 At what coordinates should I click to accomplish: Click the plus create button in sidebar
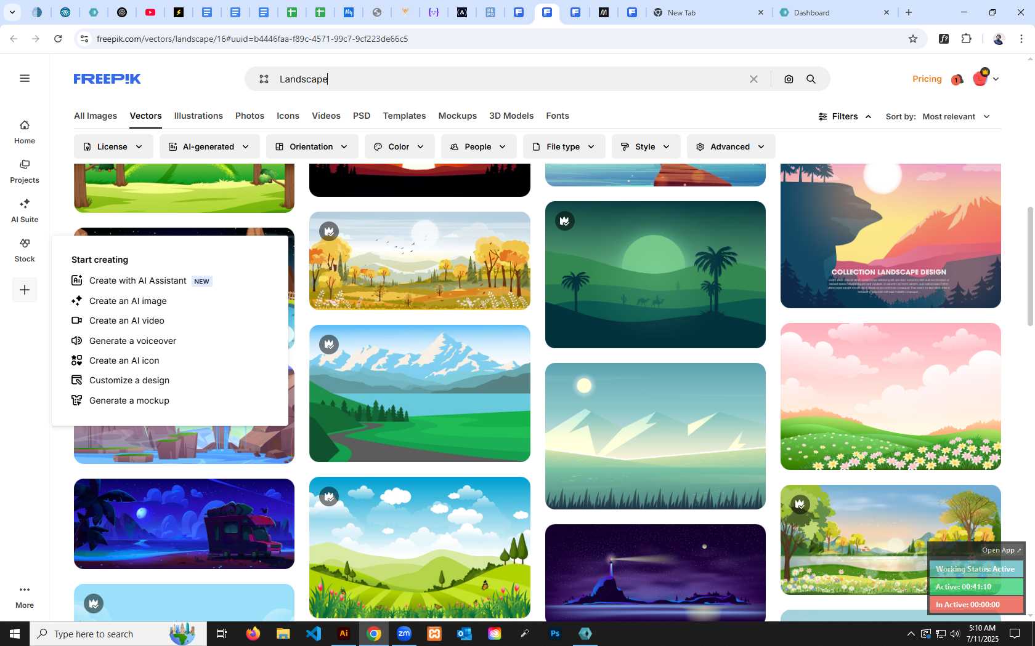(x=25, y=290)
